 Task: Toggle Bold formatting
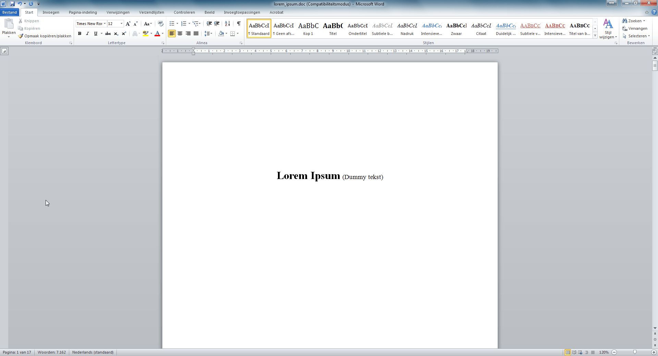80,34
